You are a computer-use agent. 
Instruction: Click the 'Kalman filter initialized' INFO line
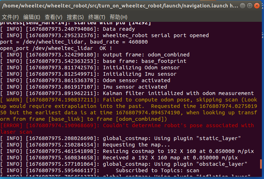coord(127,93)
